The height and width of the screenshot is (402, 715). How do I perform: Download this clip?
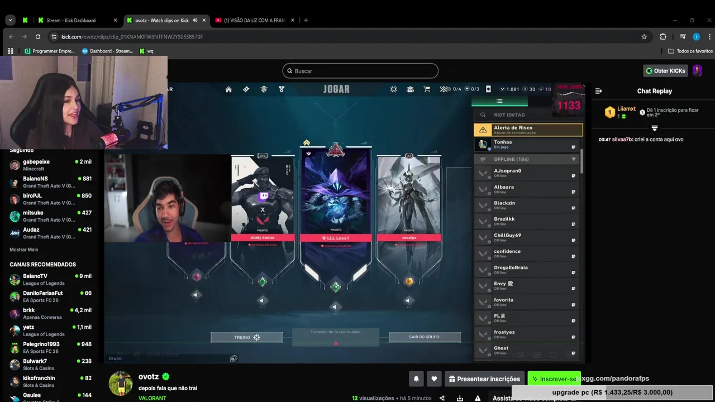pyautogui.click(x=460, y=398)
